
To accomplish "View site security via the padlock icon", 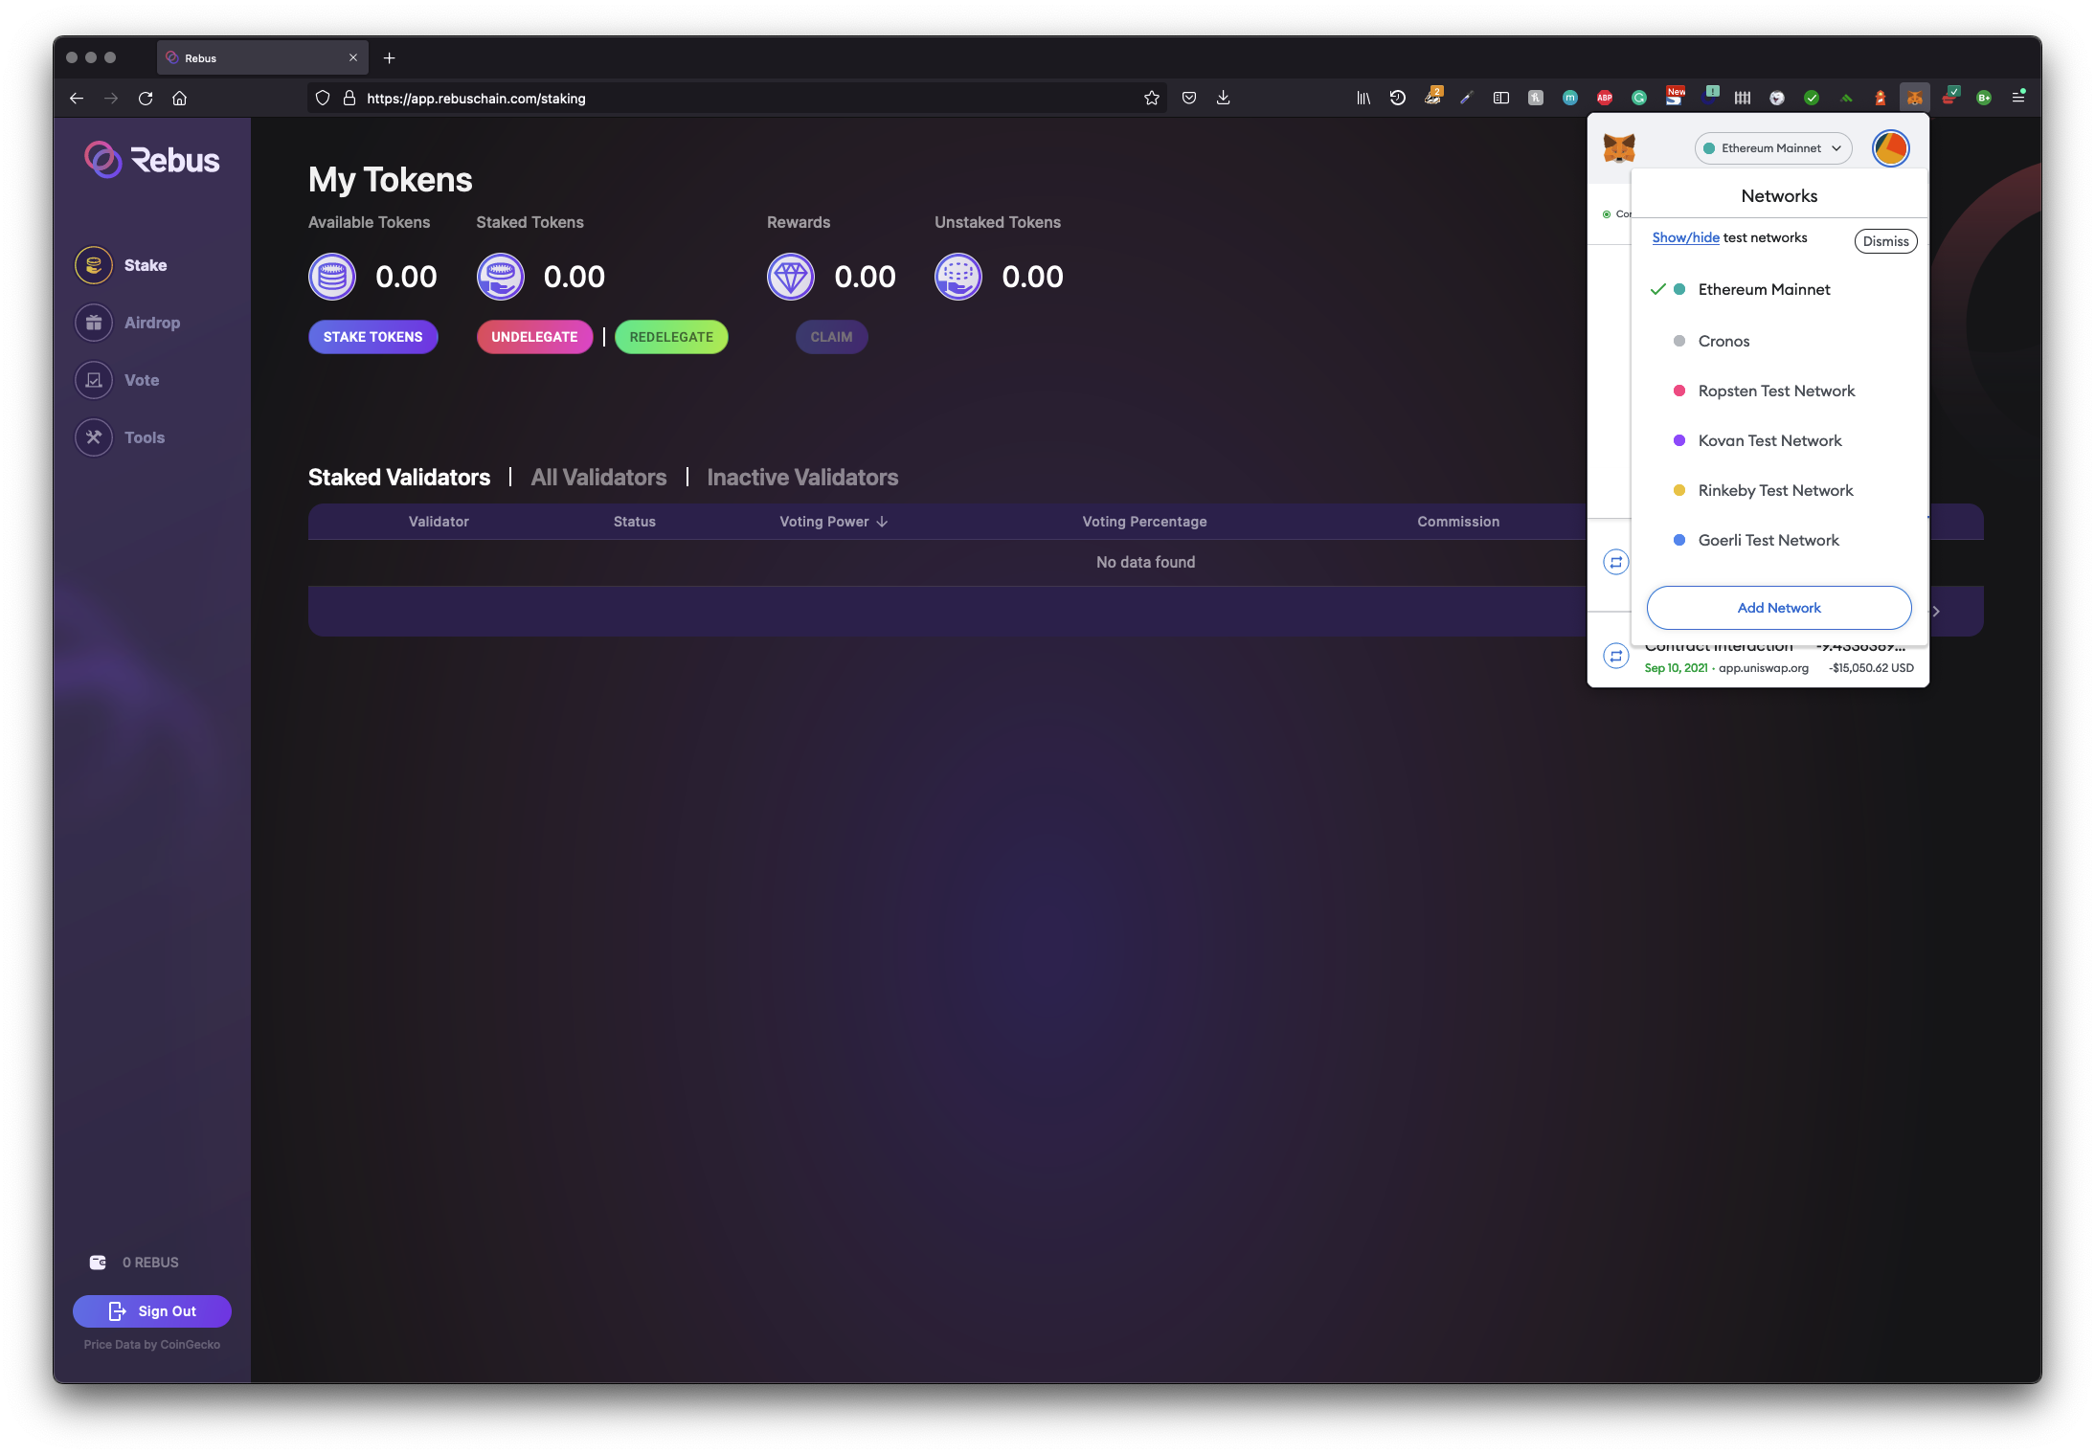I will tap(349, 98).
